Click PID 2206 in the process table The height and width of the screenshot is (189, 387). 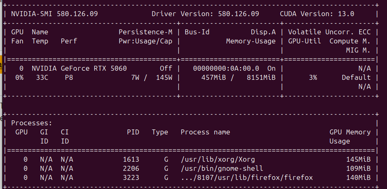tap(131, 168)
